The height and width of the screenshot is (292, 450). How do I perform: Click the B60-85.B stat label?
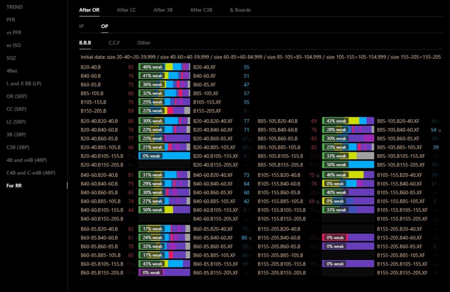[x=91, y=85]
